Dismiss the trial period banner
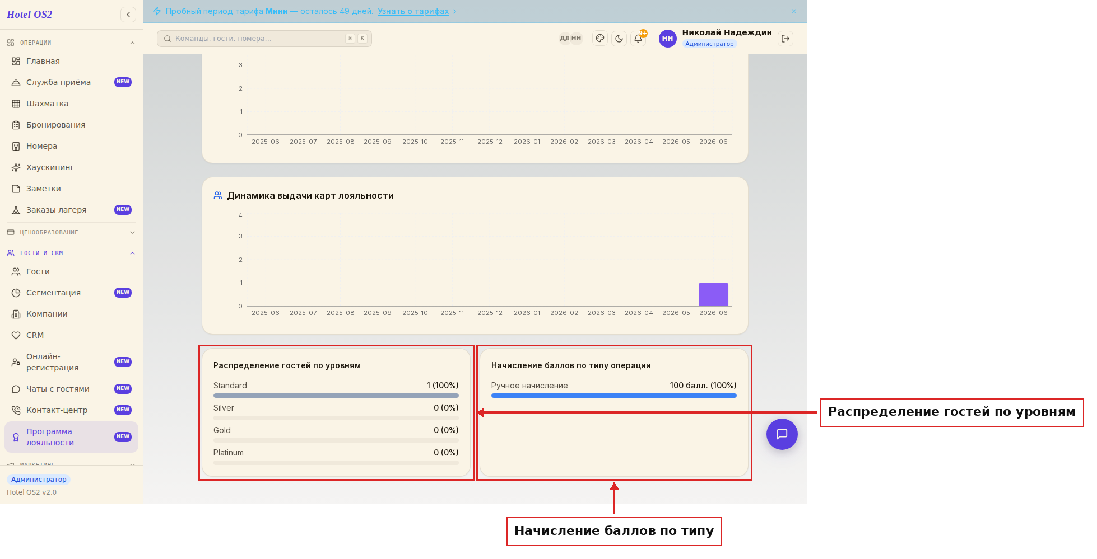Image resolution: width=1097 pixels, height=559 pixels. pyautogui.click(x=794, y=11)
